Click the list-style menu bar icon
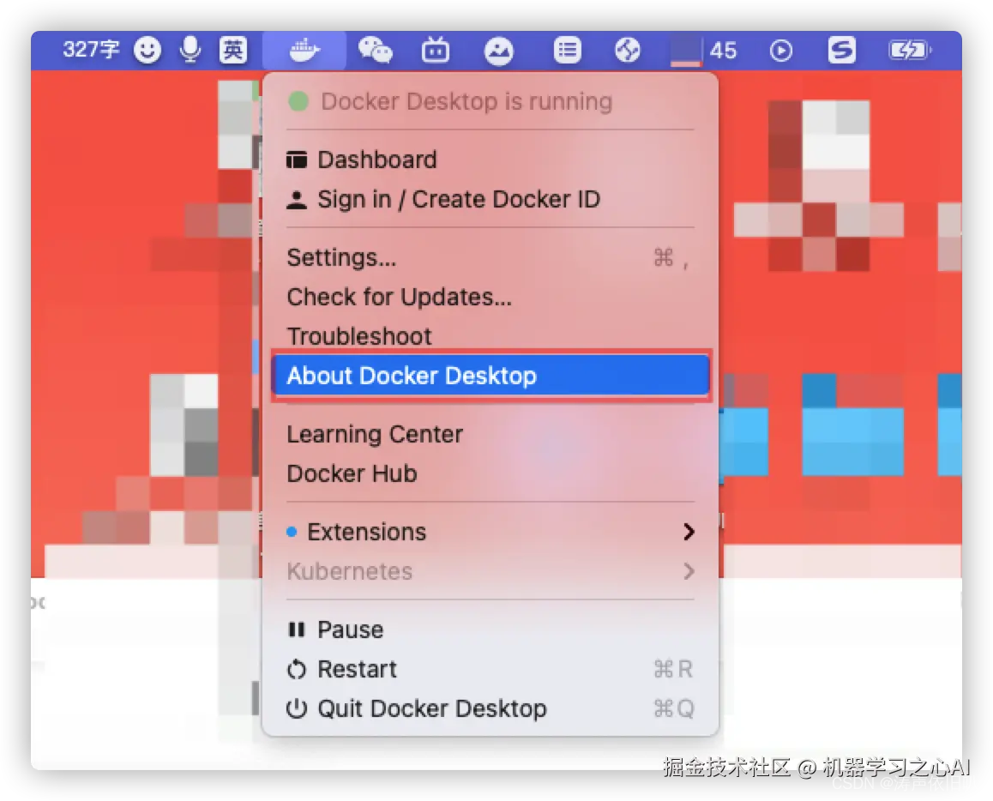The height and width of the screenshot is (801, 993). tap(567, 50)
